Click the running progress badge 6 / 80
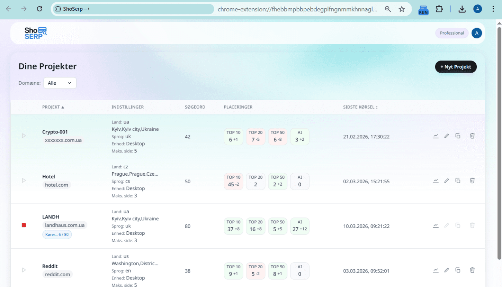502x287 pixels. (x=57, y=234)
